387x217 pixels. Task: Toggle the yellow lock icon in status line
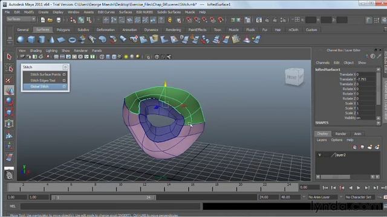(x=170, y=20)
